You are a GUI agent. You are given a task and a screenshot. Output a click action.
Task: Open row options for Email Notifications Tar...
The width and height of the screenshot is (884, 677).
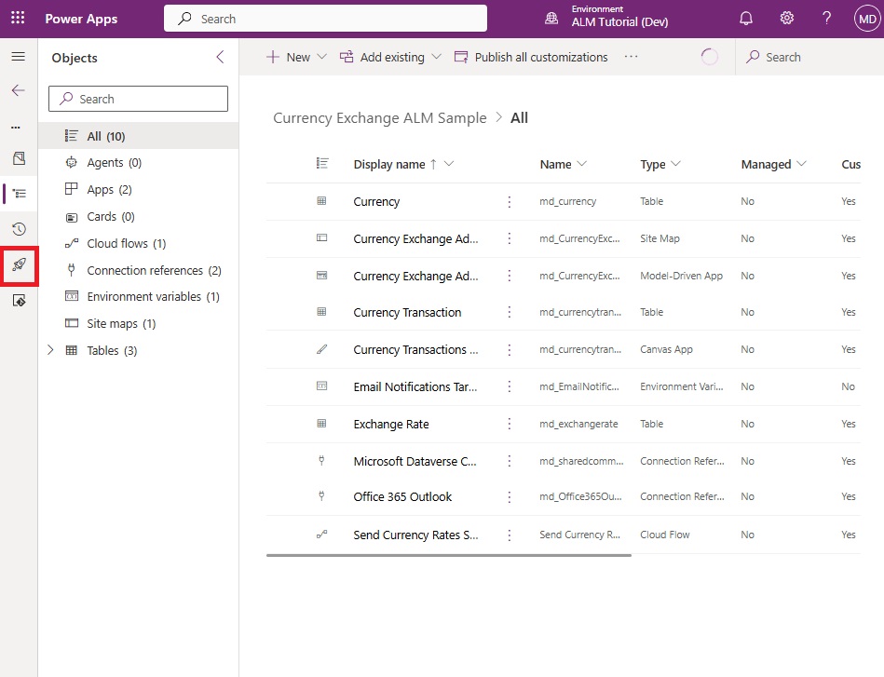510,386
